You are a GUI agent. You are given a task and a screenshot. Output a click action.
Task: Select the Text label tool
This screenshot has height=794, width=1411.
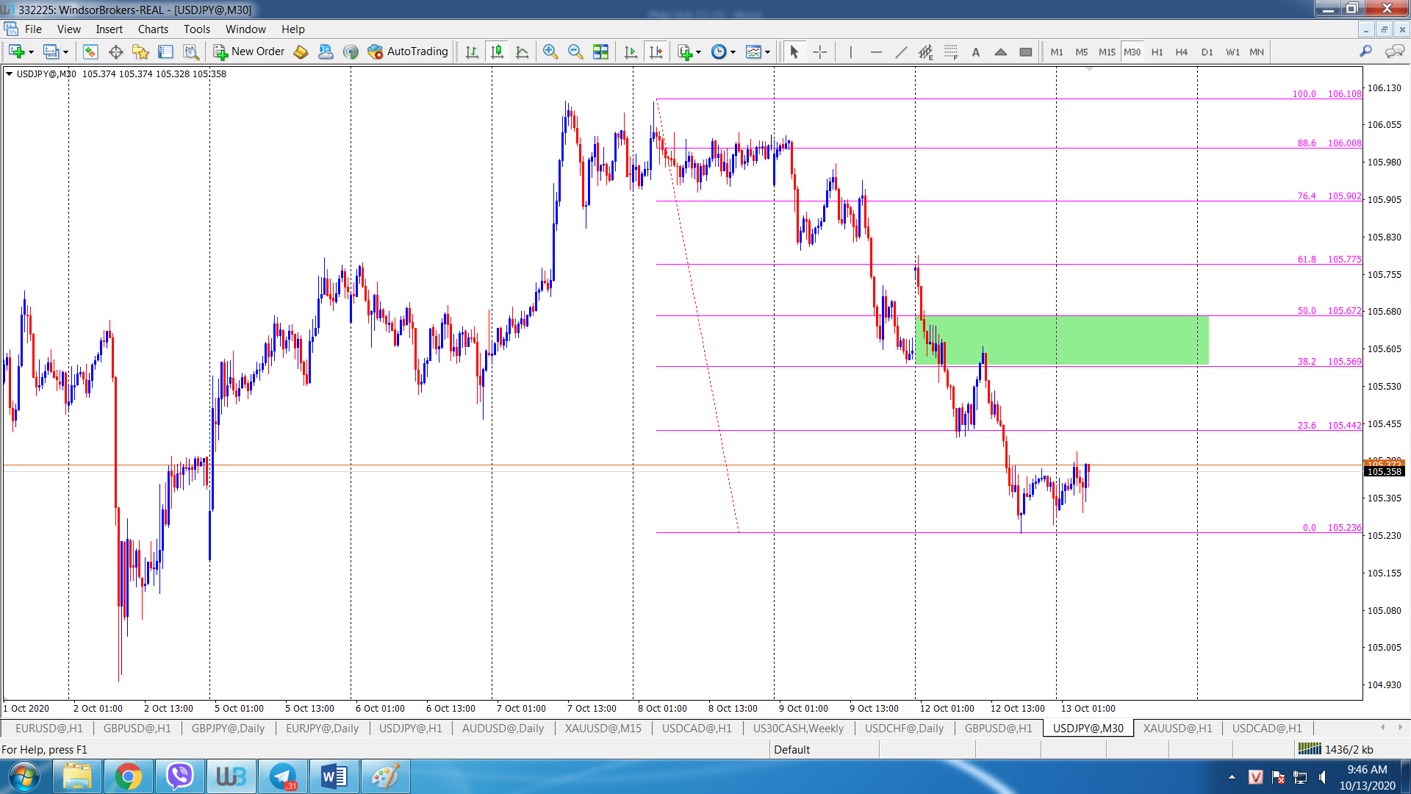point(976,51)
